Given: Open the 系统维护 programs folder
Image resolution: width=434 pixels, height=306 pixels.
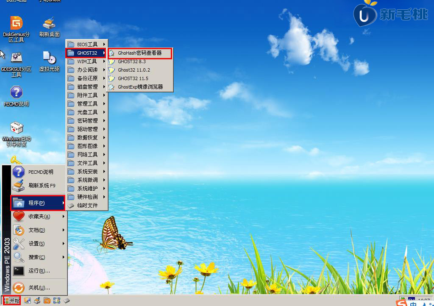Looking at the screenshot, I should point(86,189).
